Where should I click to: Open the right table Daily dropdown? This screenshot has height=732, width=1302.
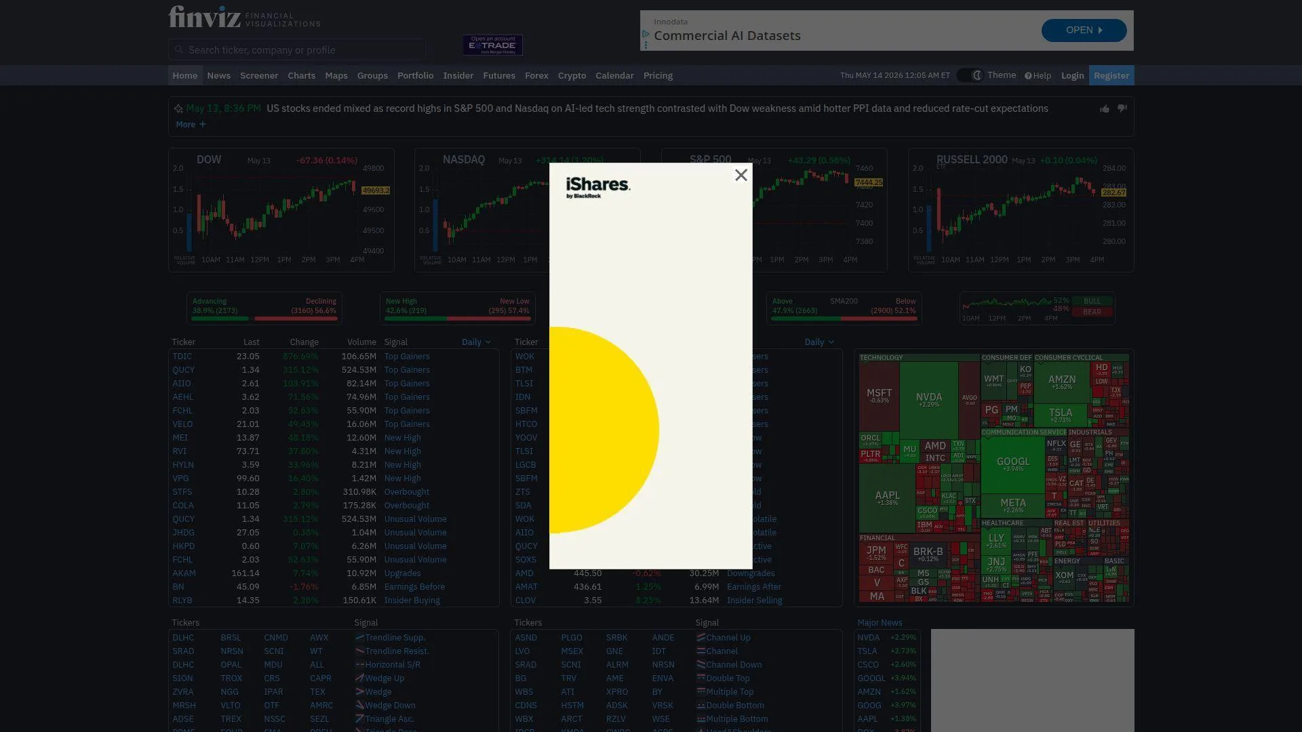pos(819,342)
